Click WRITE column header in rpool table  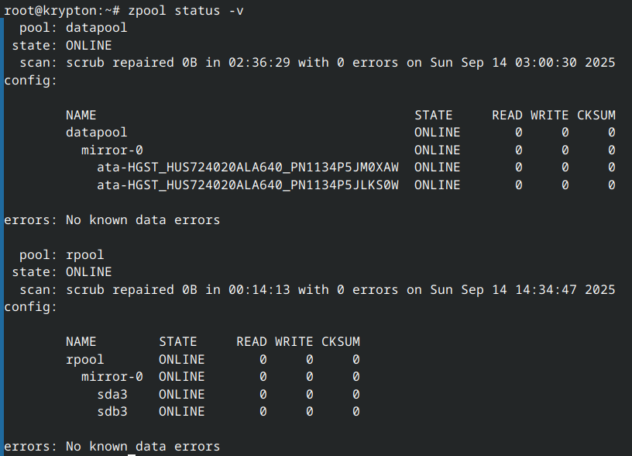point(294,342)
